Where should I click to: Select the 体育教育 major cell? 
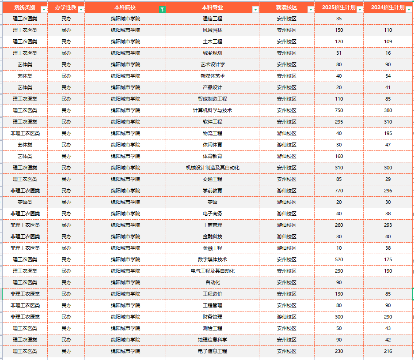[213, 156]
